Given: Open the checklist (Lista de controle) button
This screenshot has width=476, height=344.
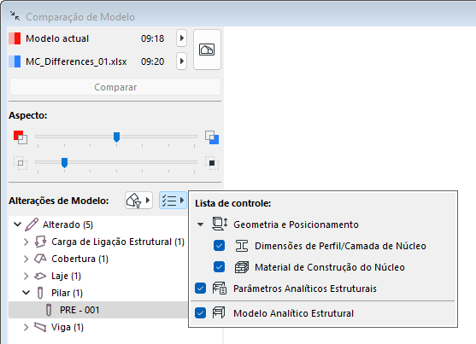Looking at the screenshot, I should click(173, 201).
